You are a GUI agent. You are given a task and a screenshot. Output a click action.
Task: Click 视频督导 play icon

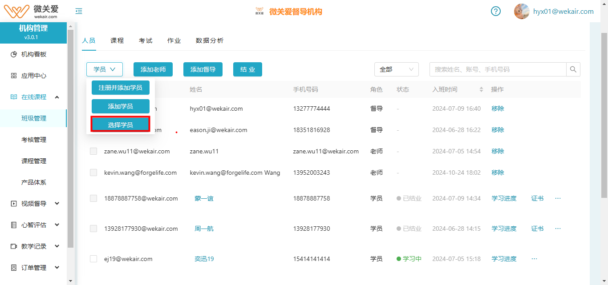(14, 204)
